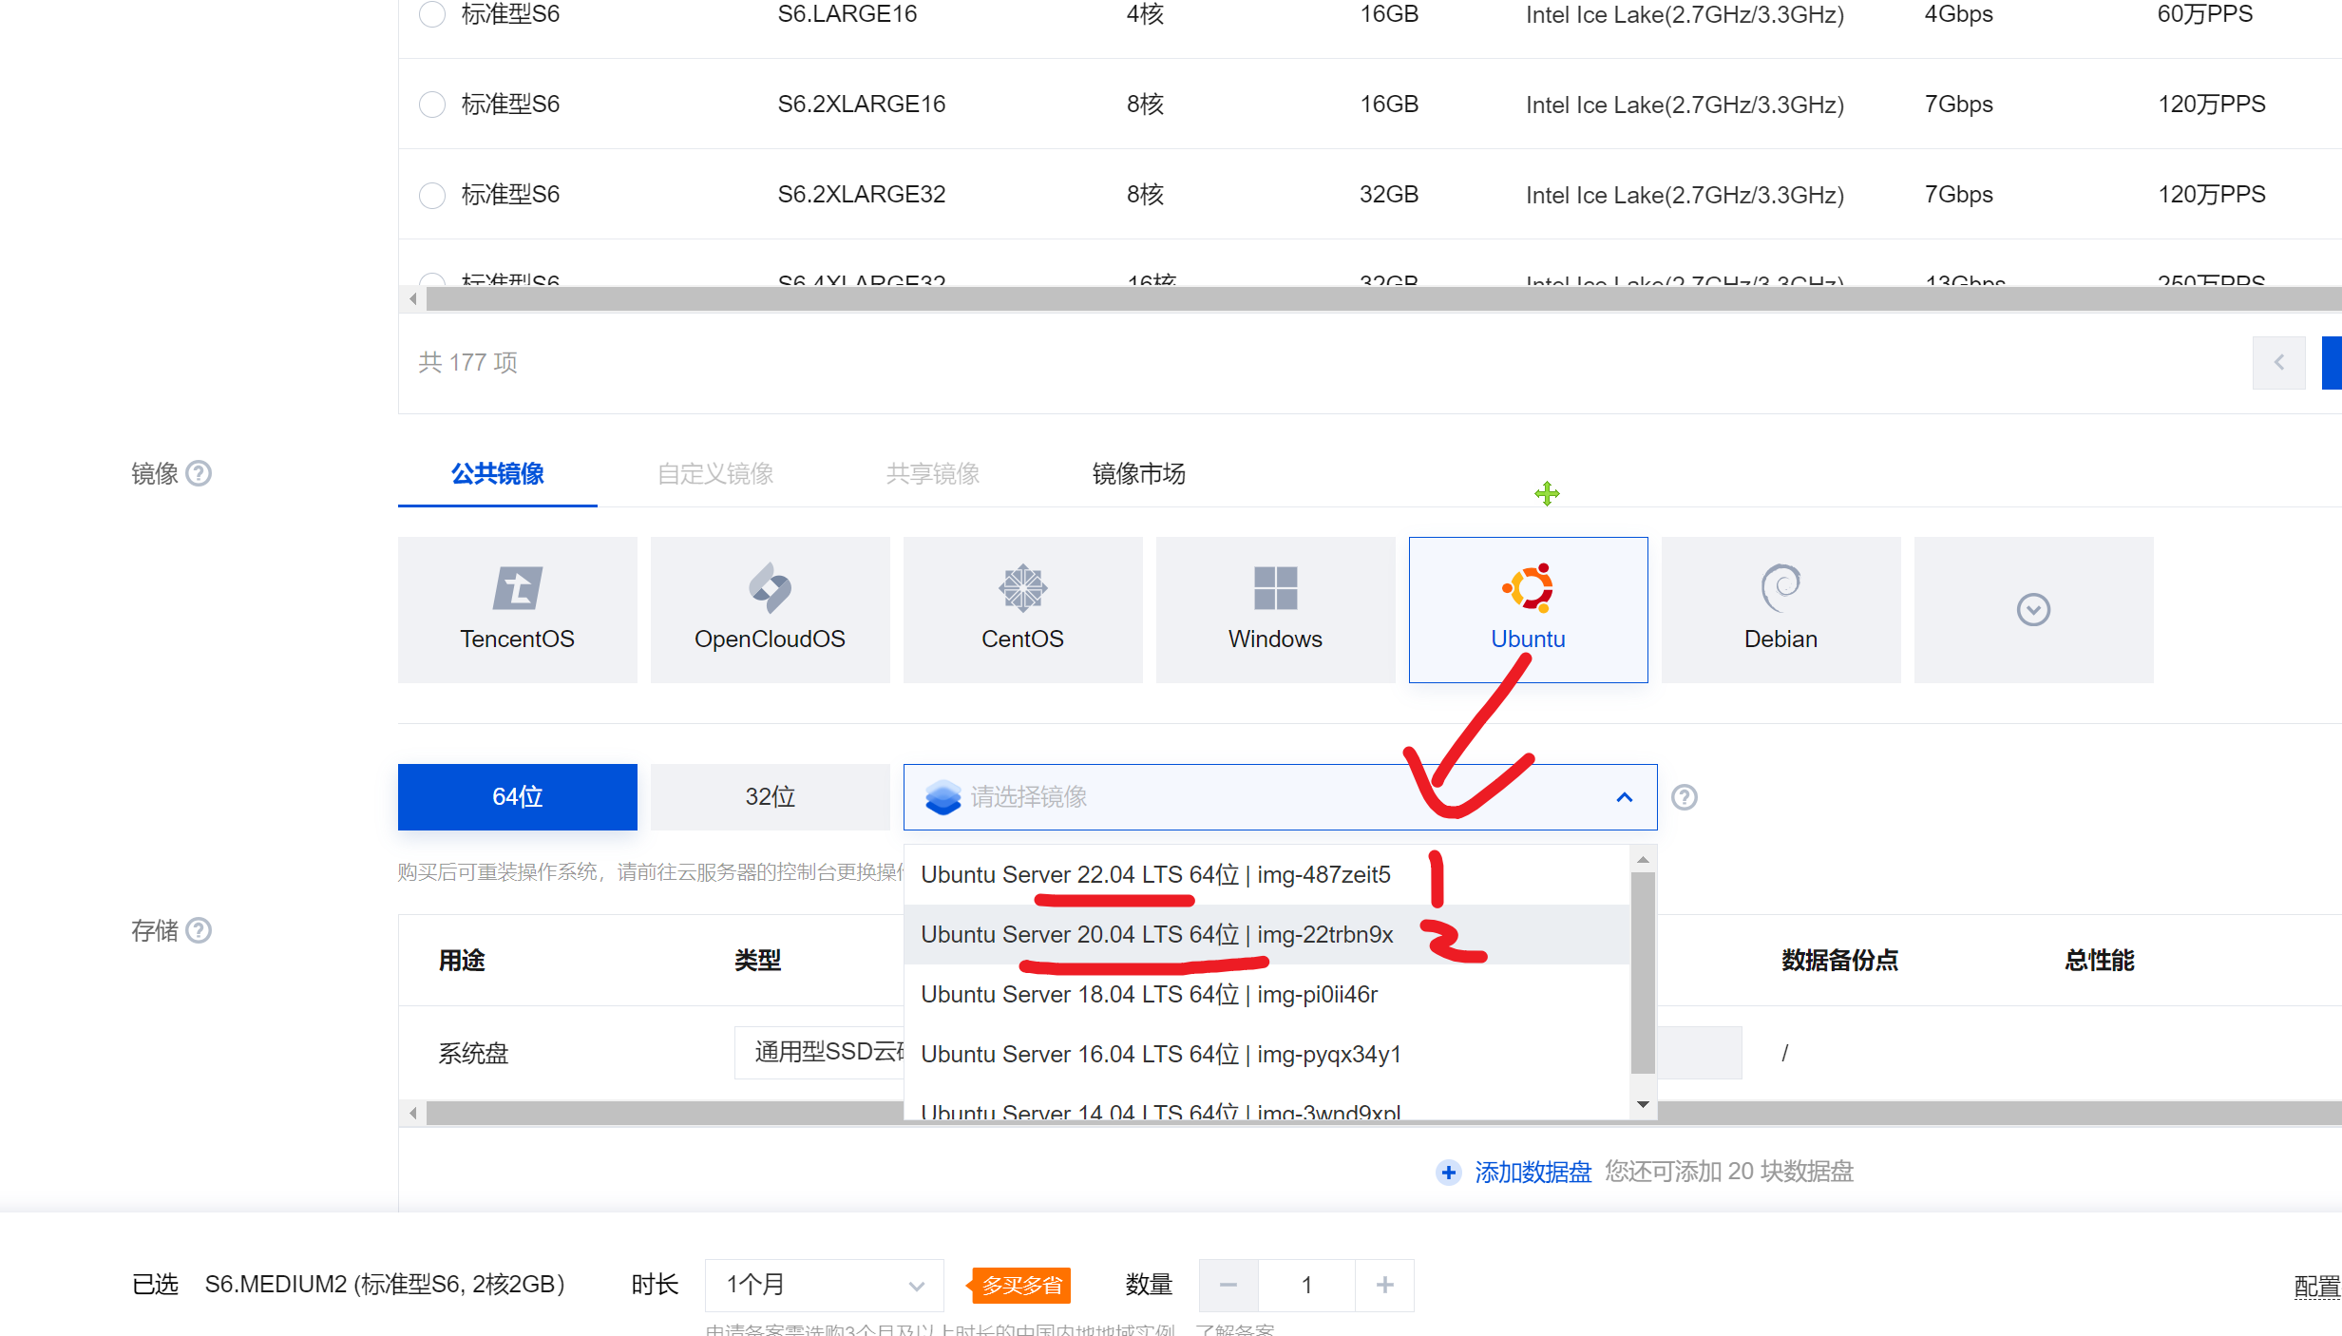Switch to the 共享镜像 tab
This screenshot has height=1336, width=2342.
[933, 473]
